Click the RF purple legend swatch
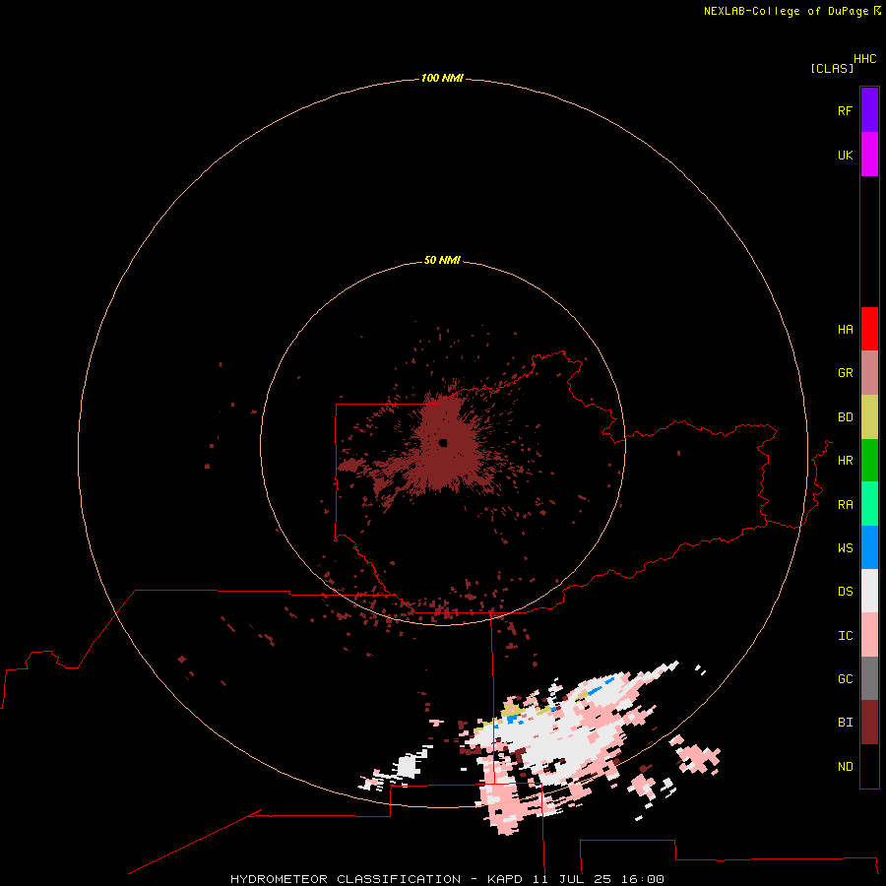 coord(869,110)
